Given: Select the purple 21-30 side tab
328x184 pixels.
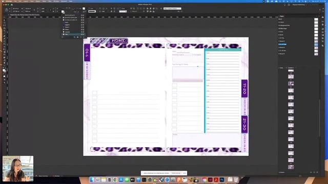Looking at the screenshot, I should pyautogui.click(x=244, y=124).
